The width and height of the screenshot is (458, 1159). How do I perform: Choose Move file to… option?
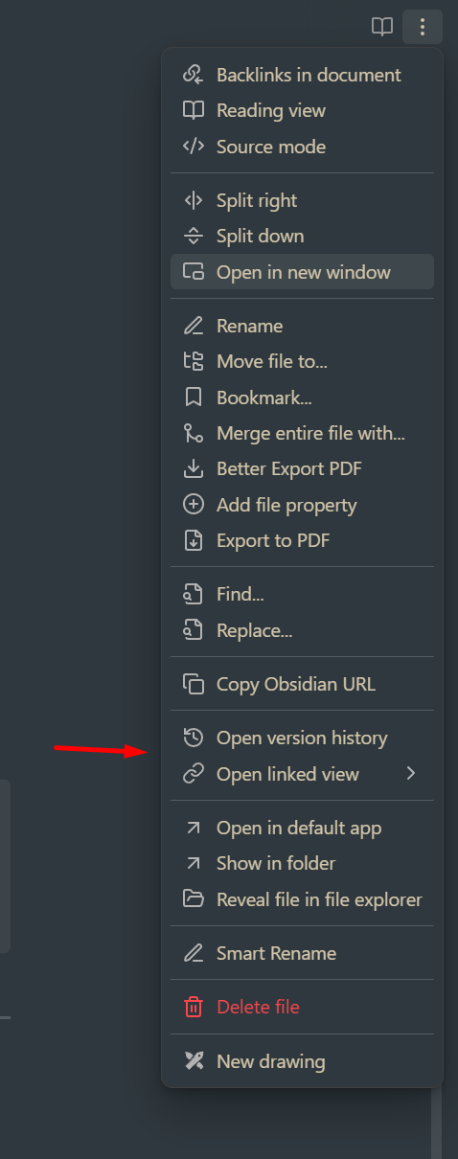[x=302, y=361]
